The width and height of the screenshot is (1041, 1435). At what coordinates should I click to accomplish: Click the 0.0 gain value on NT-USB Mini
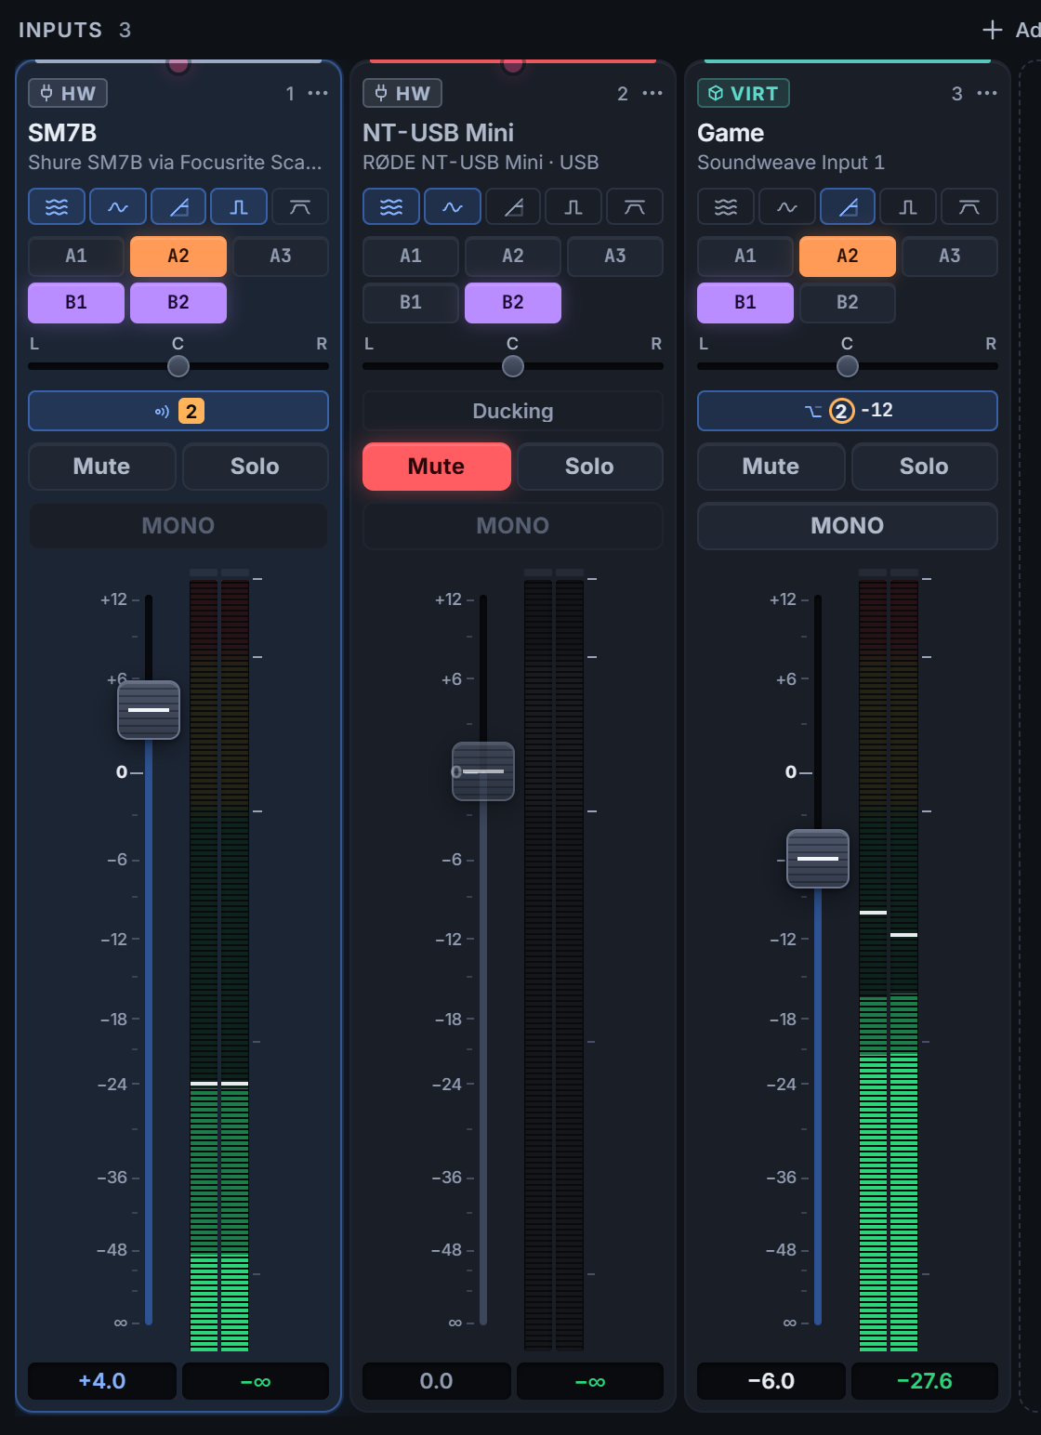tap(437, 1381)
